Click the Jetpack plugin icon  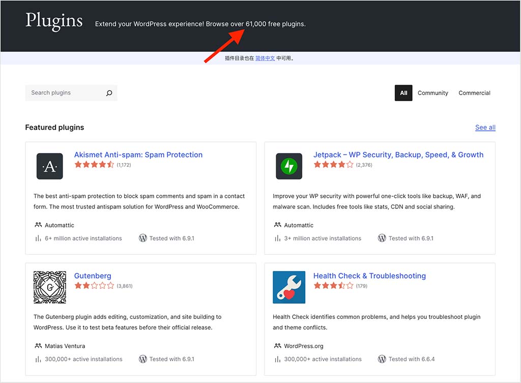click(288, 166)
